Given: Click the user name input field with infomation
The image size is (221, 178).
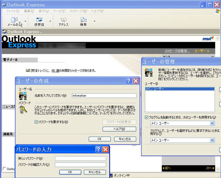Looking at the screenshot, I should (104, 96).
